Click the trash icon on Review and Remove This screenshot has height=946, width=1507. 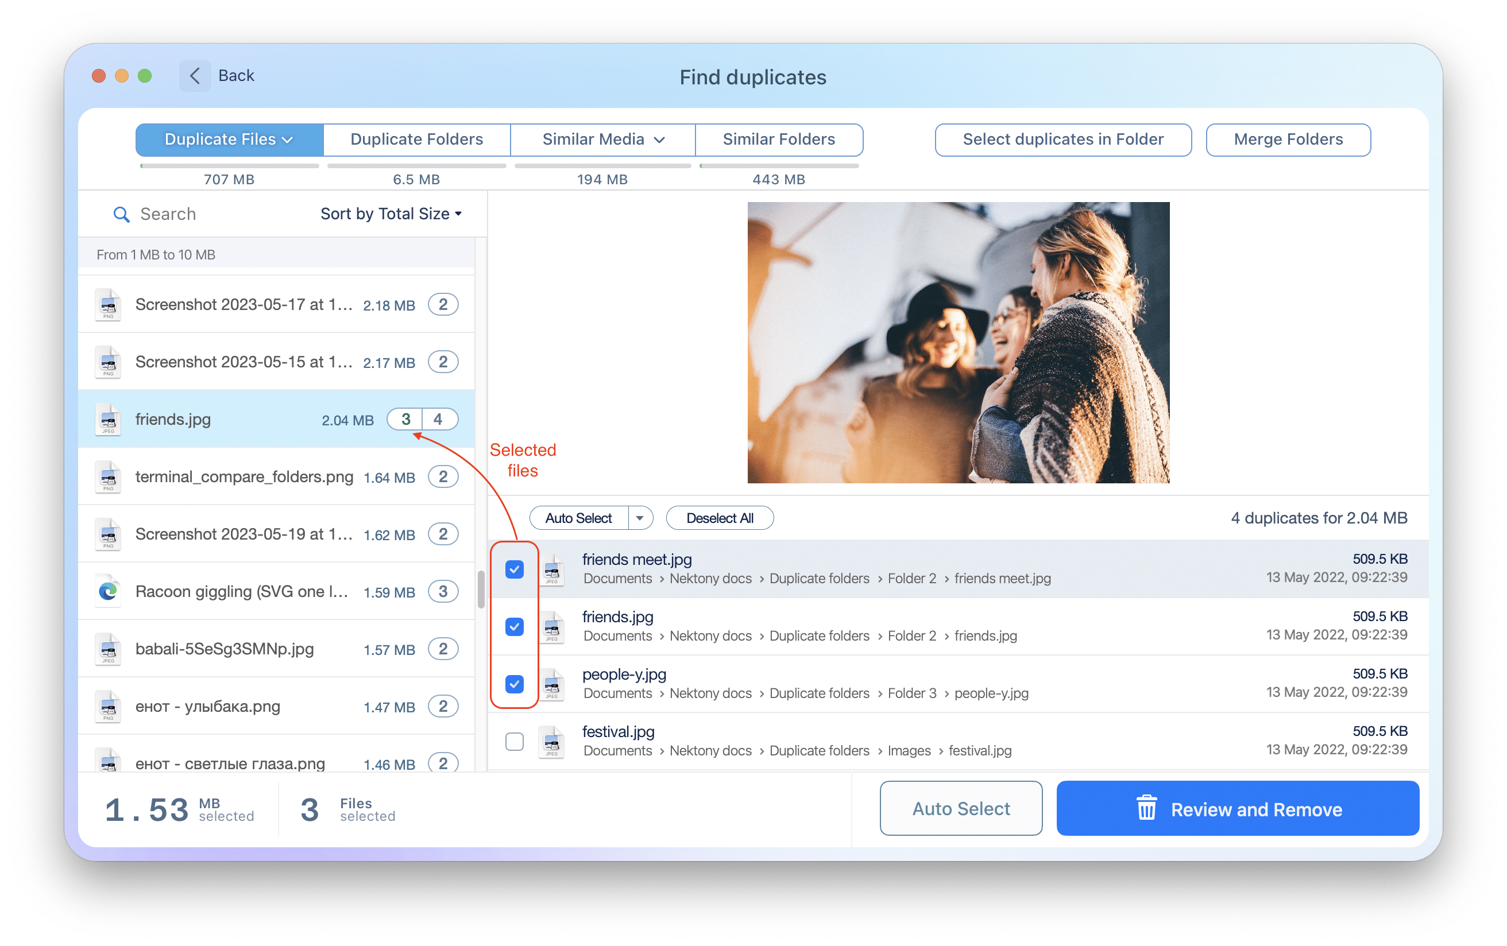pyautogui.click(x=1146, y=808)
